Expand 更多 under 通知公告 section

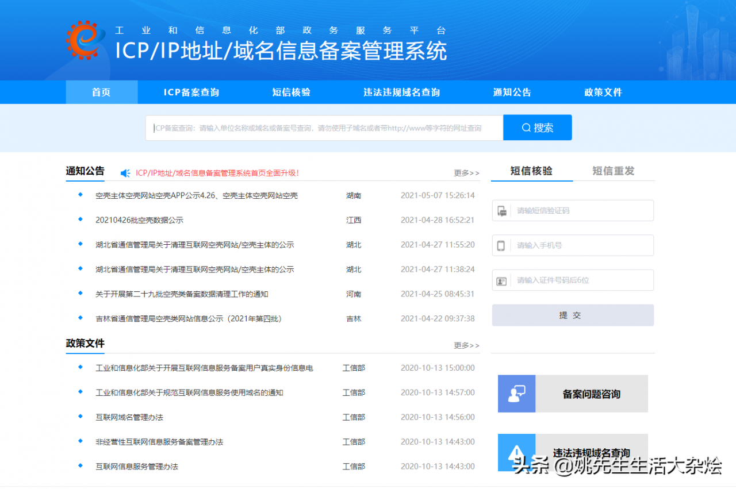point(466,173)
